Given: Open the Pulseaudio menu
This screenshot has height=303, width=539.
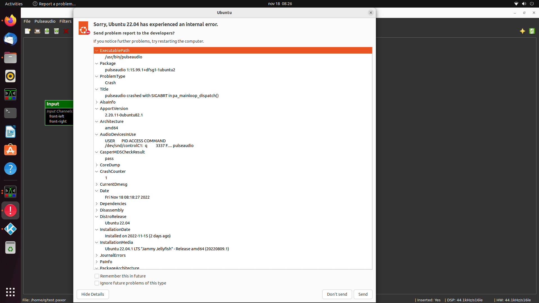Looking at the screenshot, I should (x=45, y=21).
